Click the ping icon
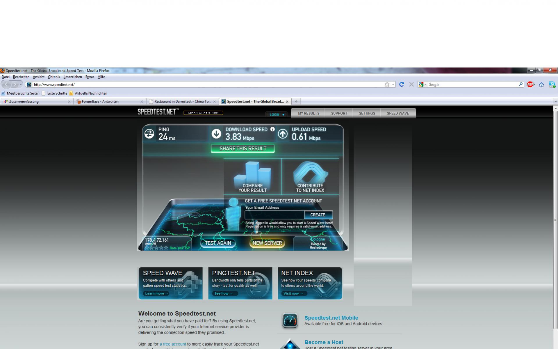Image resolution: width=558 pixels, height=349 pixels. 149,134
